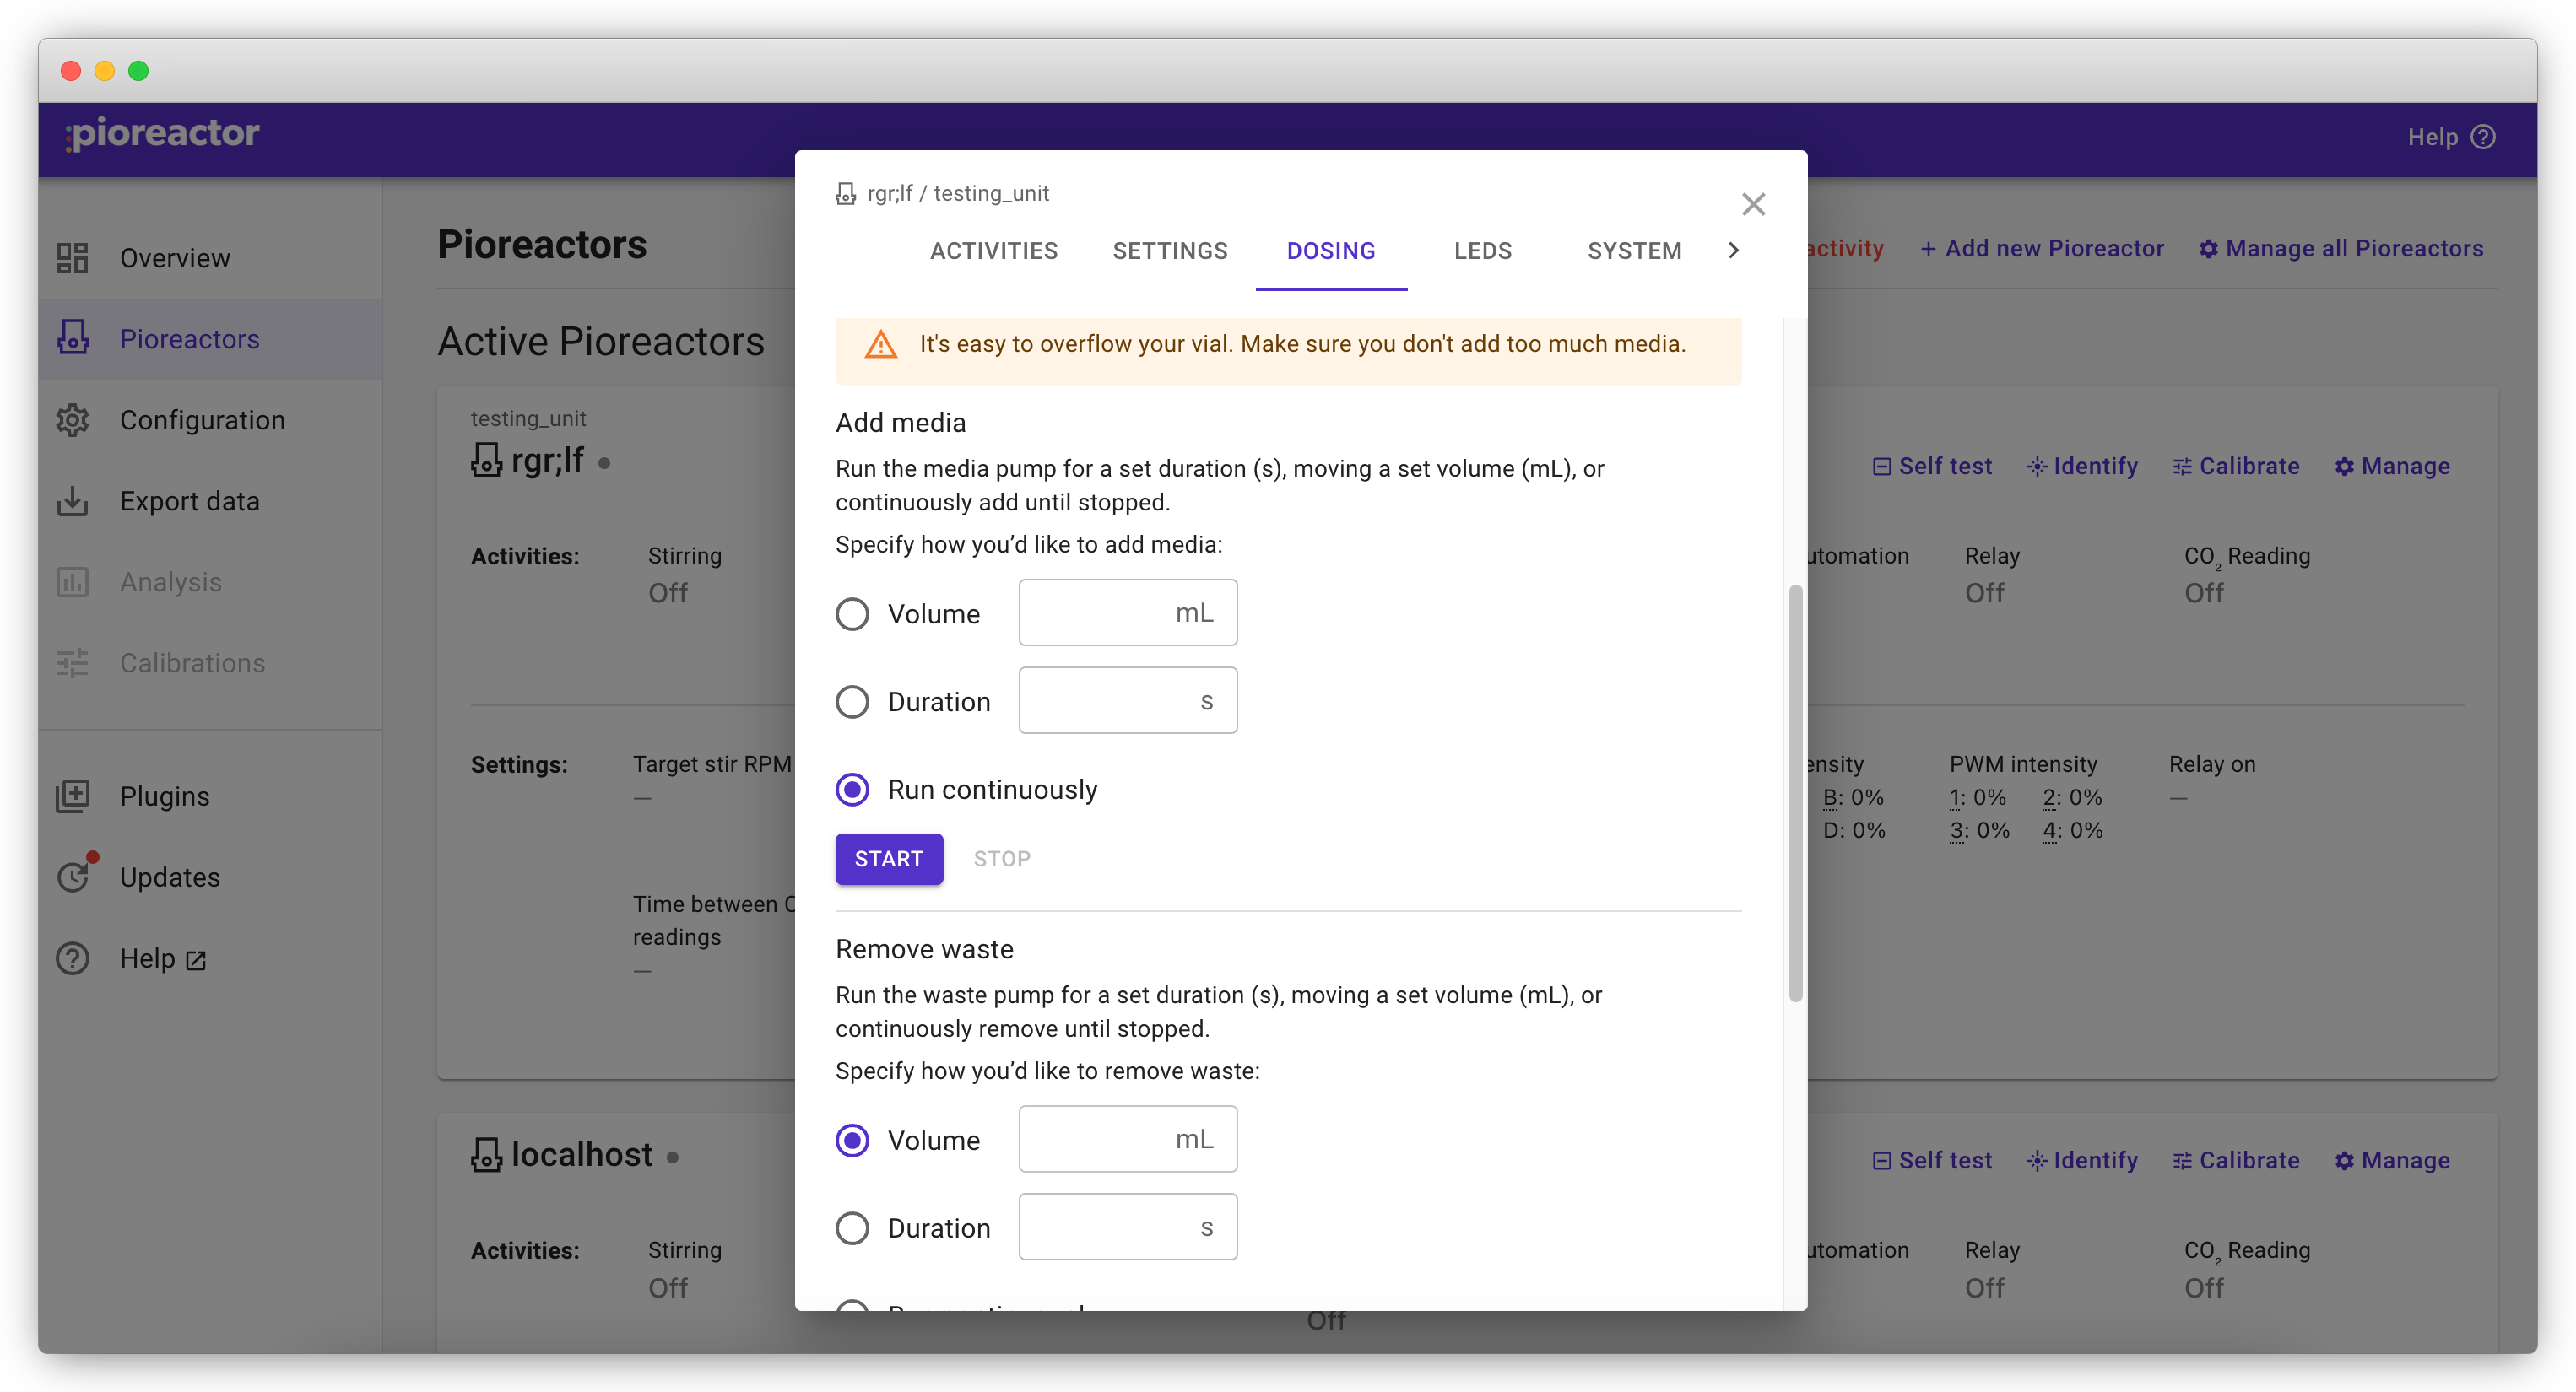Click the Analysis sidebar icon
Screen dimensions: 2576x1392
coord(73,581)
